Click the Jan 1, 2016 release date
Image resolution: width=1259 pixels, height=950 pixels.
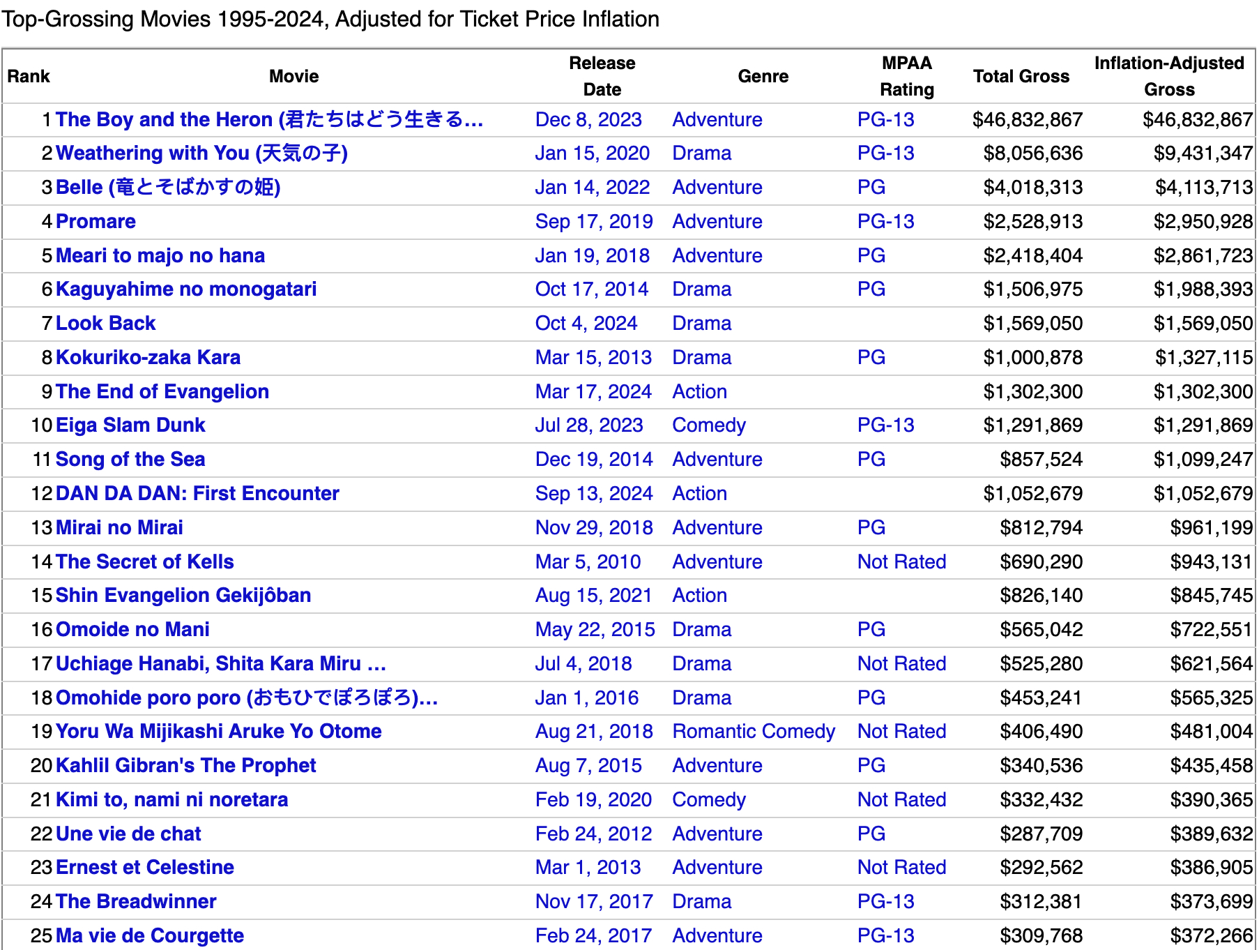point(587,698)
